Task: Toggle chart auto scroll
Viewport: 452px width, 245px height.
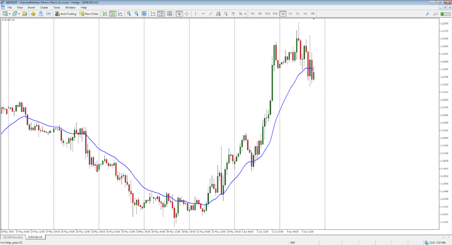Action: point(153,14)
